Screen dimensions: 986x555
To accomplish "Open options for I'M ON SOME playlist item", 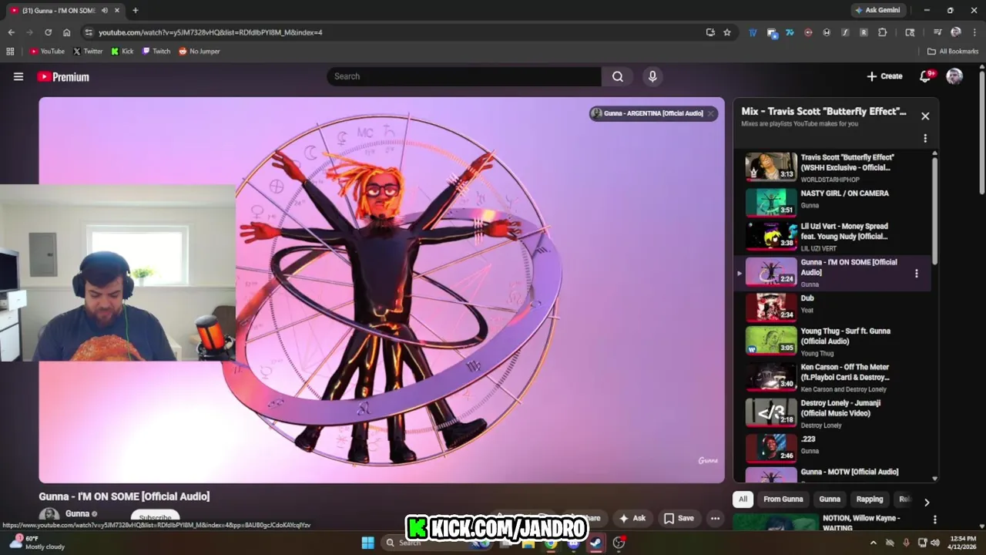I will pos(916,274).
